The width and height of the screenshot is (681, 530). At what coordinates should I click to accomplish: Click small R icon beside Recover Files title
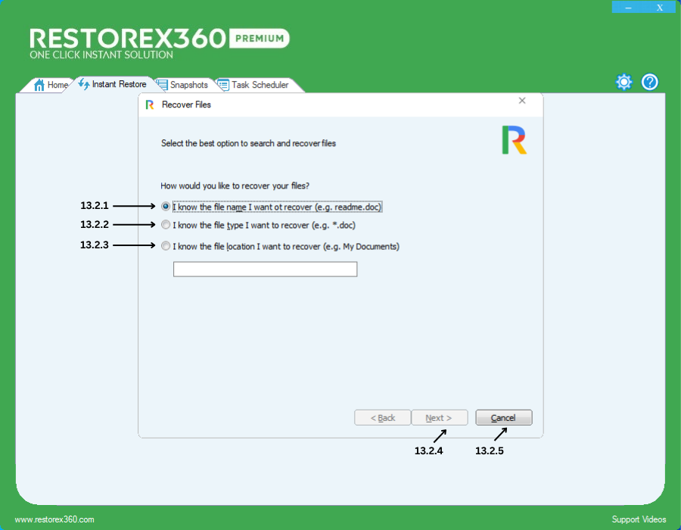pos(150,104)
